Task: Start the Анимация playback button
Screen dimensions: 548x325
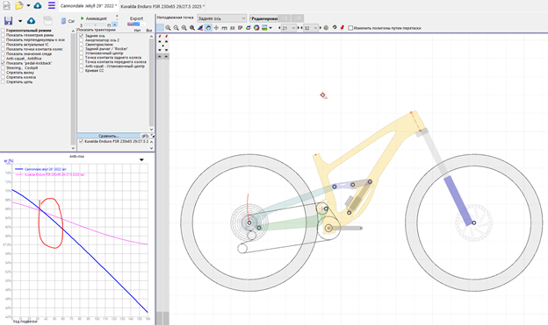Action: click(x=94, y=18)
